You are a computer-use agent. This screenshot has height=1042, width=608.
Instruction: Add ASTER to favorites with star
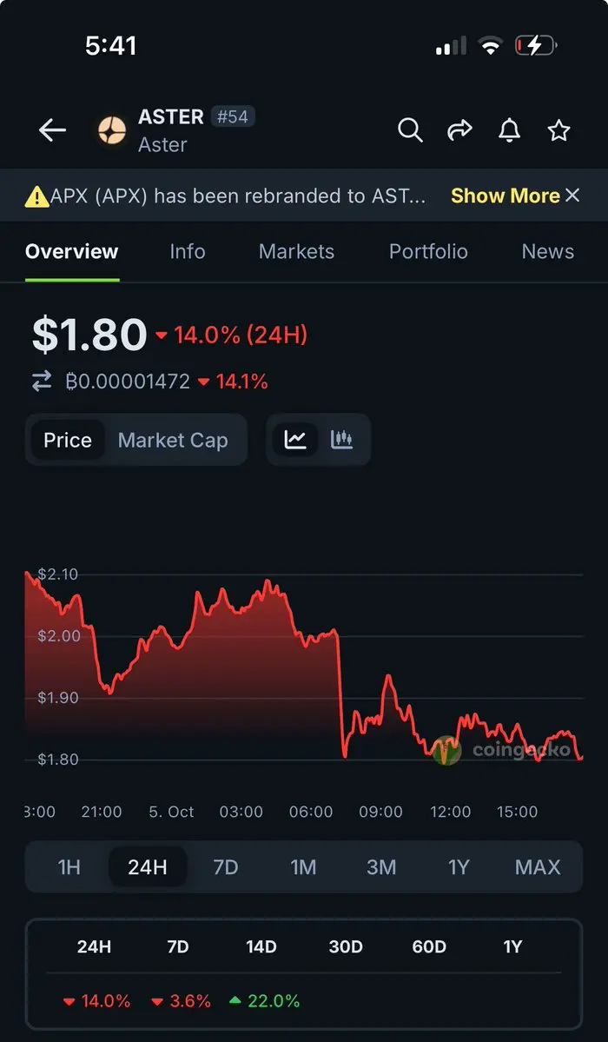pos(558,130)
